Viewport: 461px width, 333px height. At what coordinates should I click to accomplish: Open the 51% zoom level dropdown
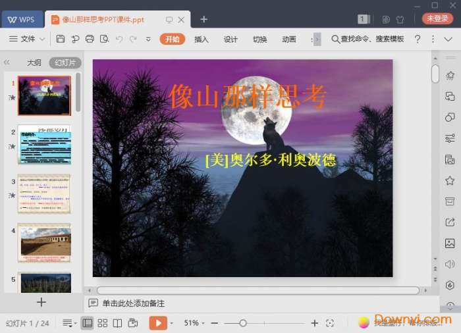click(x=195, y=323)
